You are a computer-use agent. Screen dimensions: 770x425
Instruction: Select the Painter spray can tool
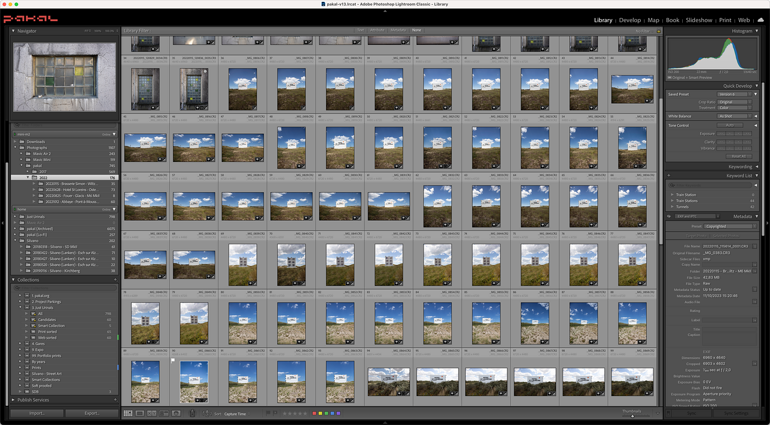pyautogui.click(x=192, y=414)
